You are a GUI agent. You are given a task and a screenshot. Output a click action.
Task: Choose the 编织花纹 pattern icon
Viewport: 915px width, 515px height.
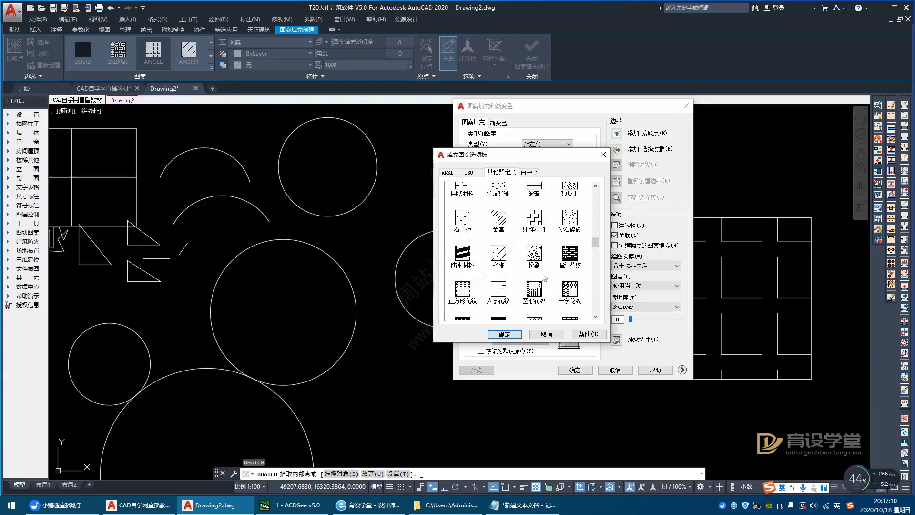(x=569, y=253)
